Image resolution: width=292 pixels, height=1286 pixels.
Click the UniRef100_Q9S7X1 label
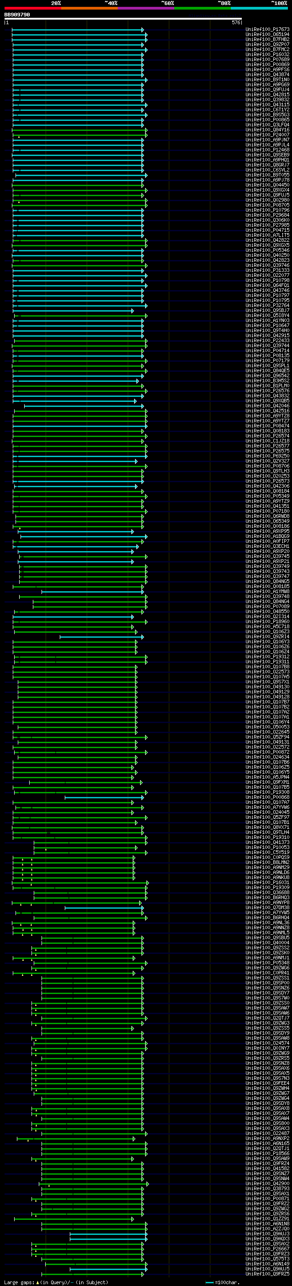click(267, 682)
